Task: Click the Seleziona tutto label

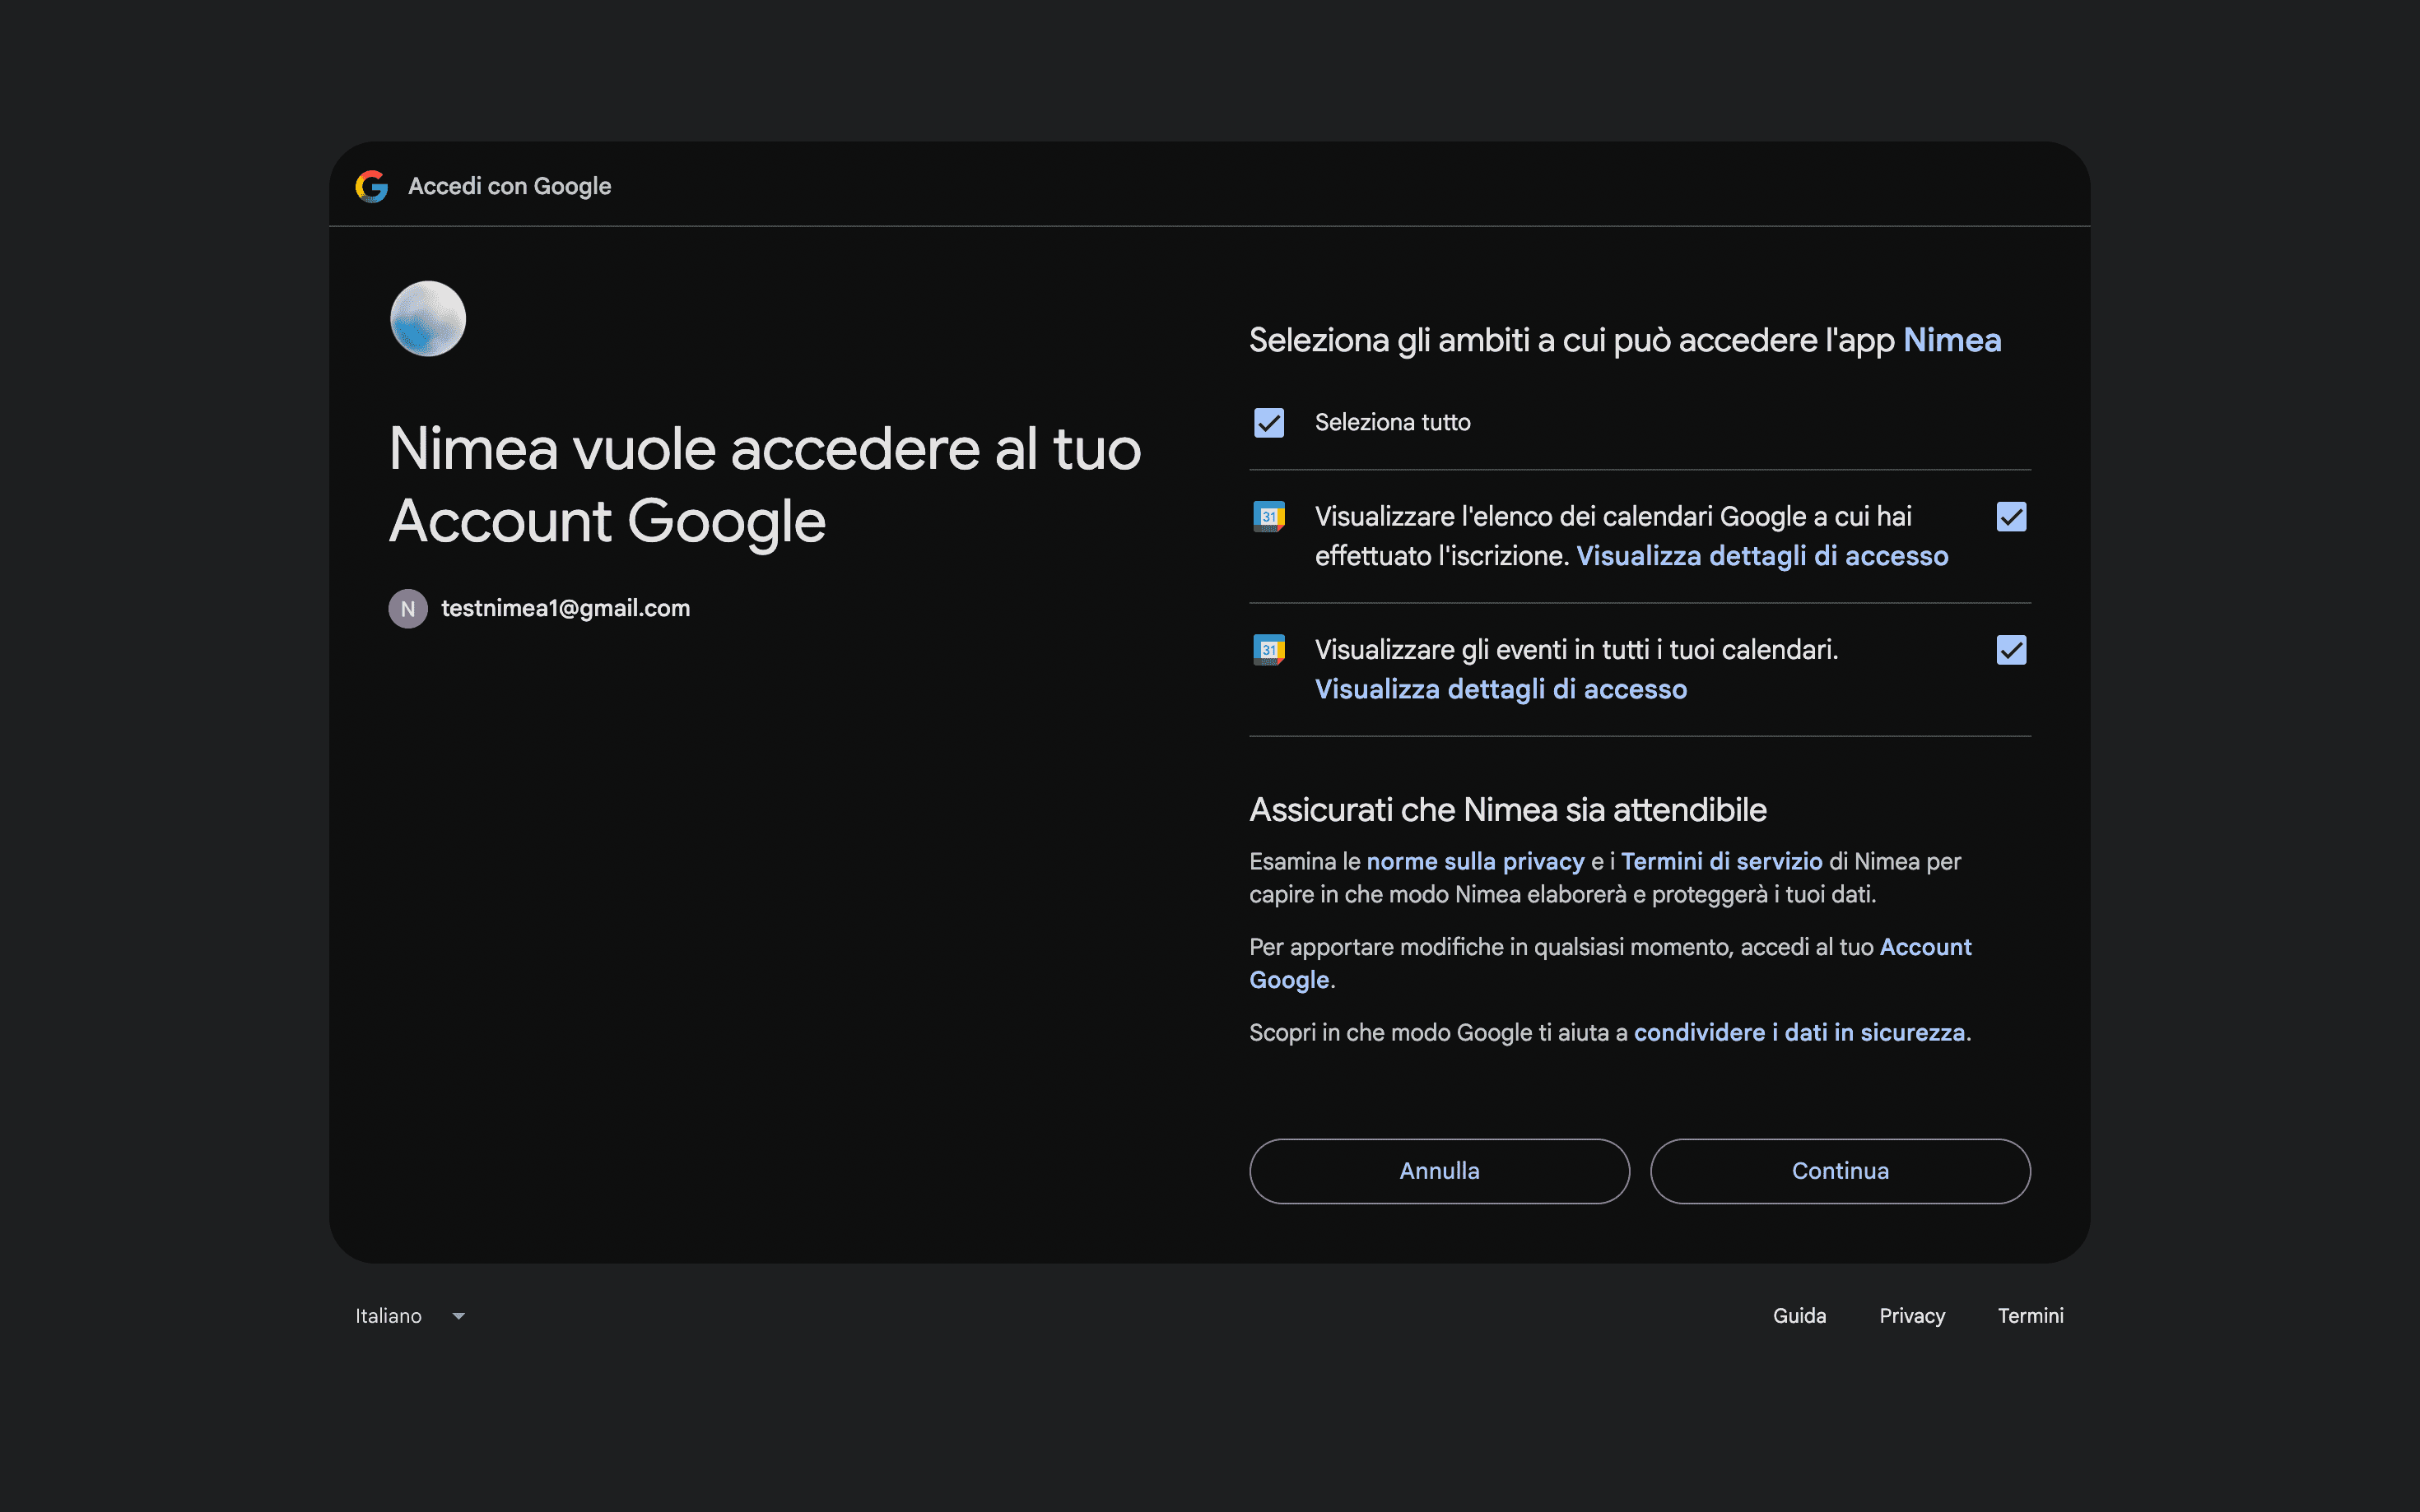Action: click(x=1393, y=423)
